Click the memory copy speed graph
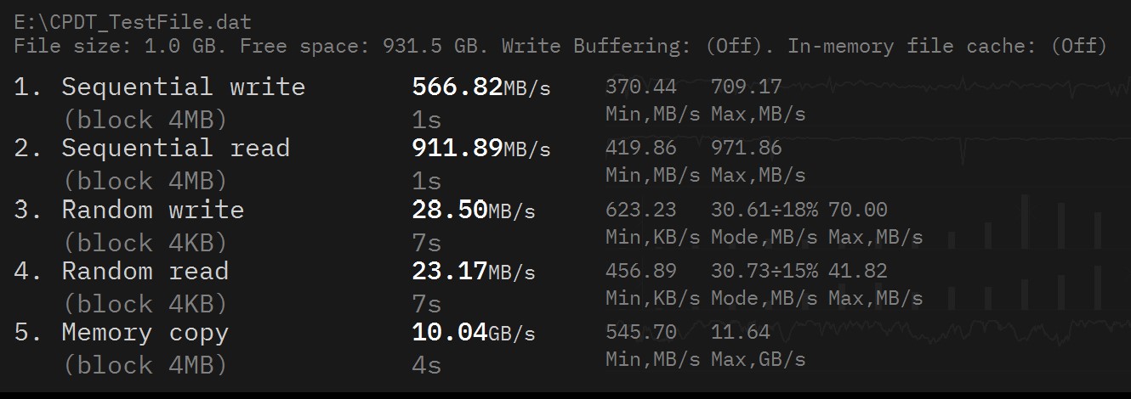1131x399 pixels. [952, 329]
